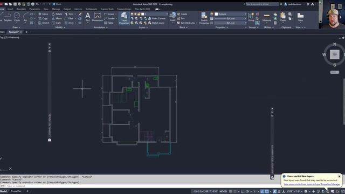Select the Circle drawing tool
This screenshot has width=345, height=194.
point(17,17)
